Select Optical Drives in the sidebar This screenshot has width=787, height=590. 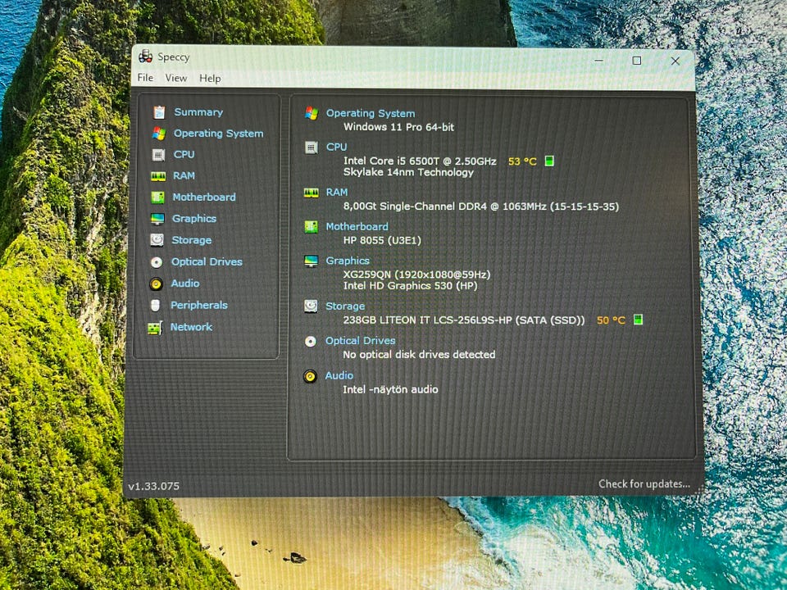pyautogui.click(x=207, y=262)
